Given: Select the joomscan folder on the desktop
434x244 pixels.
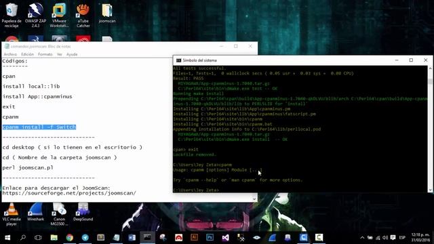Looking at the screenshot, I should (x=107, y=14).
